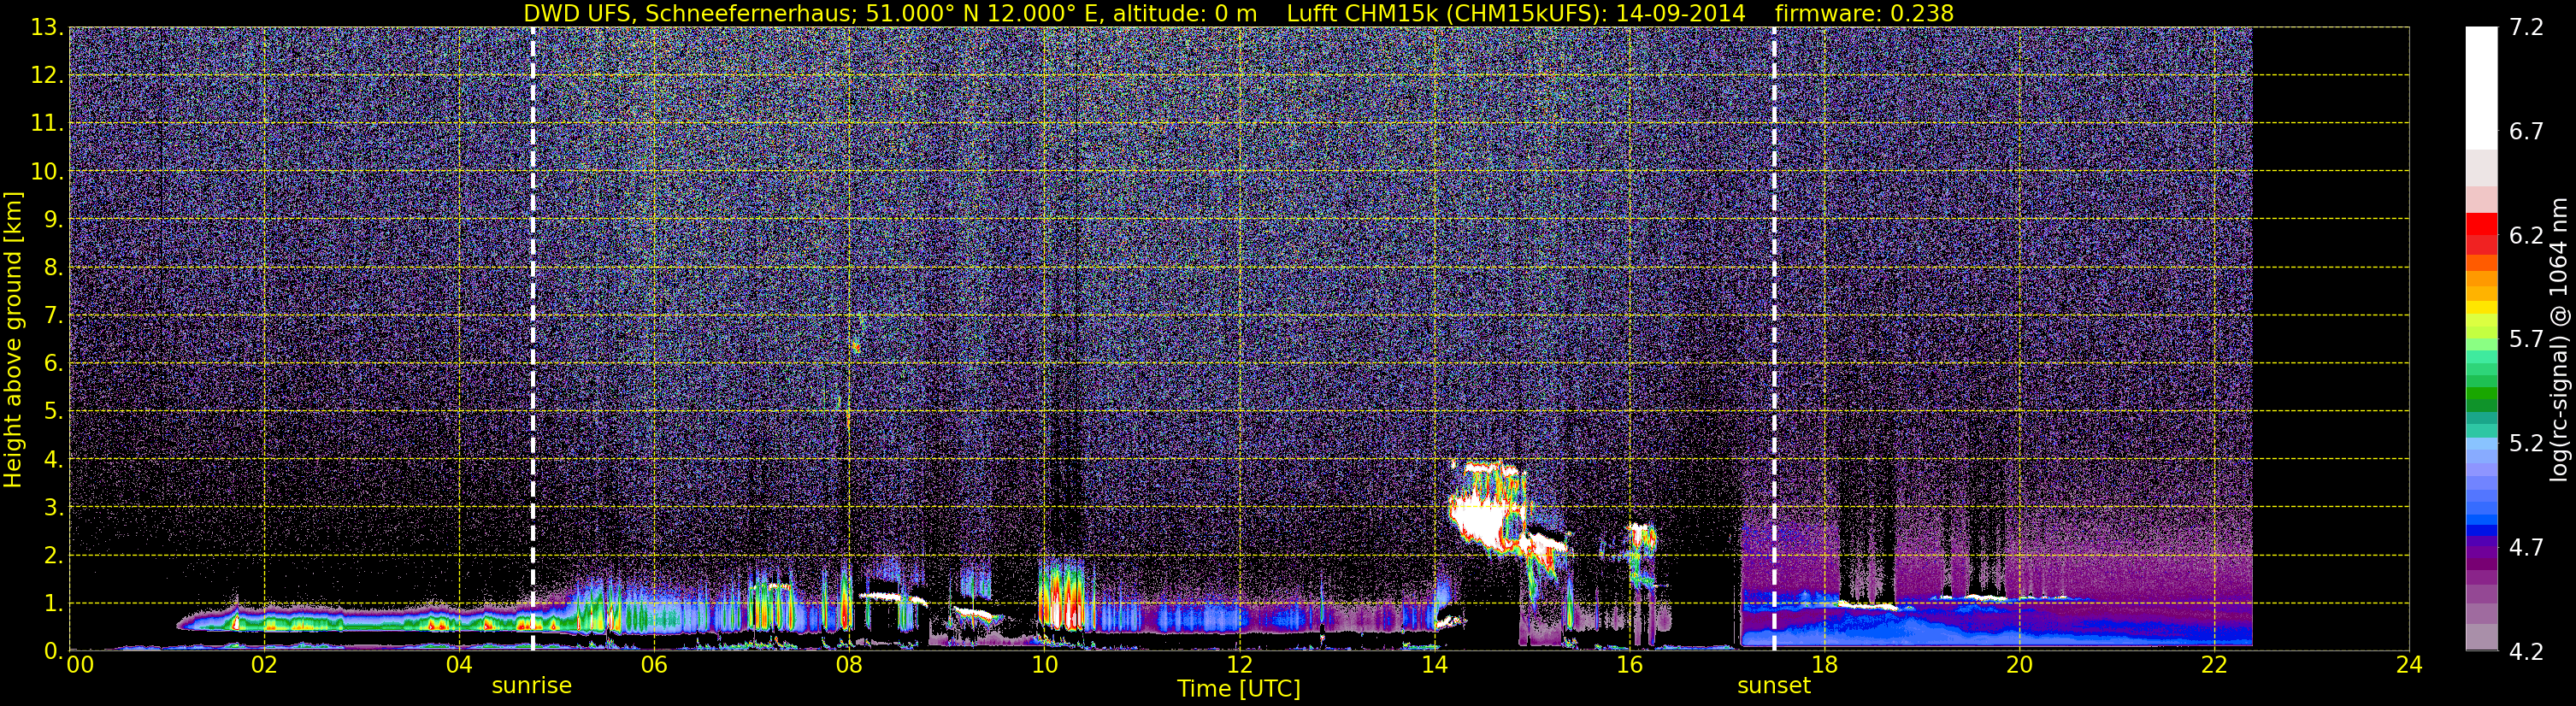The image size is (2576, 706).
Task: Click the 'Time [UTC]' axis title
Action: click(x=1239, y=689)
